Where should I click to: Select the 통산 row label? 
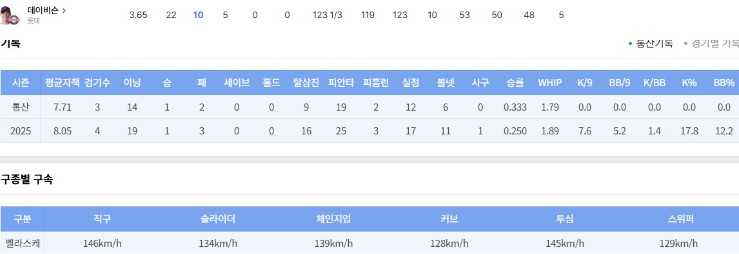pos(21,107)
